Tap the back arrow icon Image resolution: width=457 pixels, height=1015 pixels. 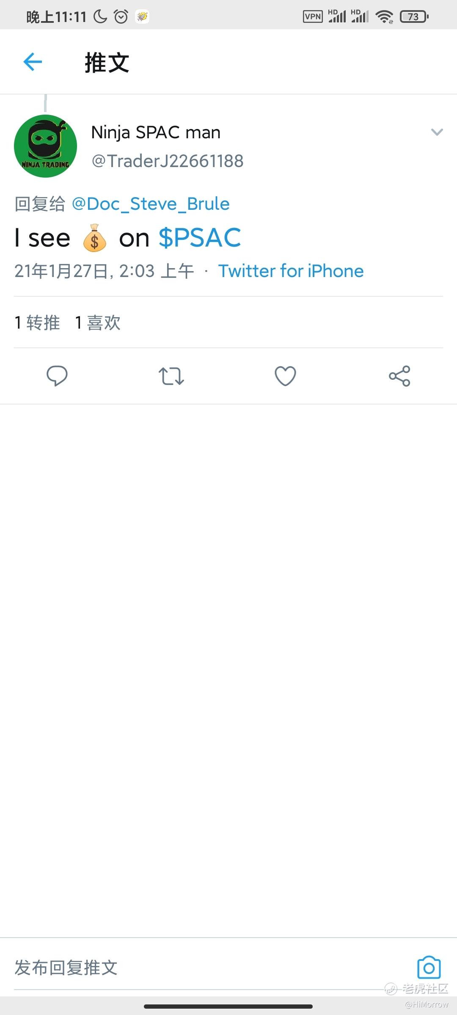tap(33, 62)
